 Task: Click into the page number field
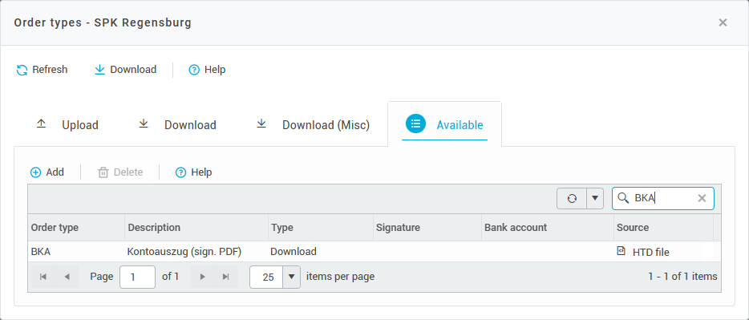pyautogui.click(x=137, y=277)
